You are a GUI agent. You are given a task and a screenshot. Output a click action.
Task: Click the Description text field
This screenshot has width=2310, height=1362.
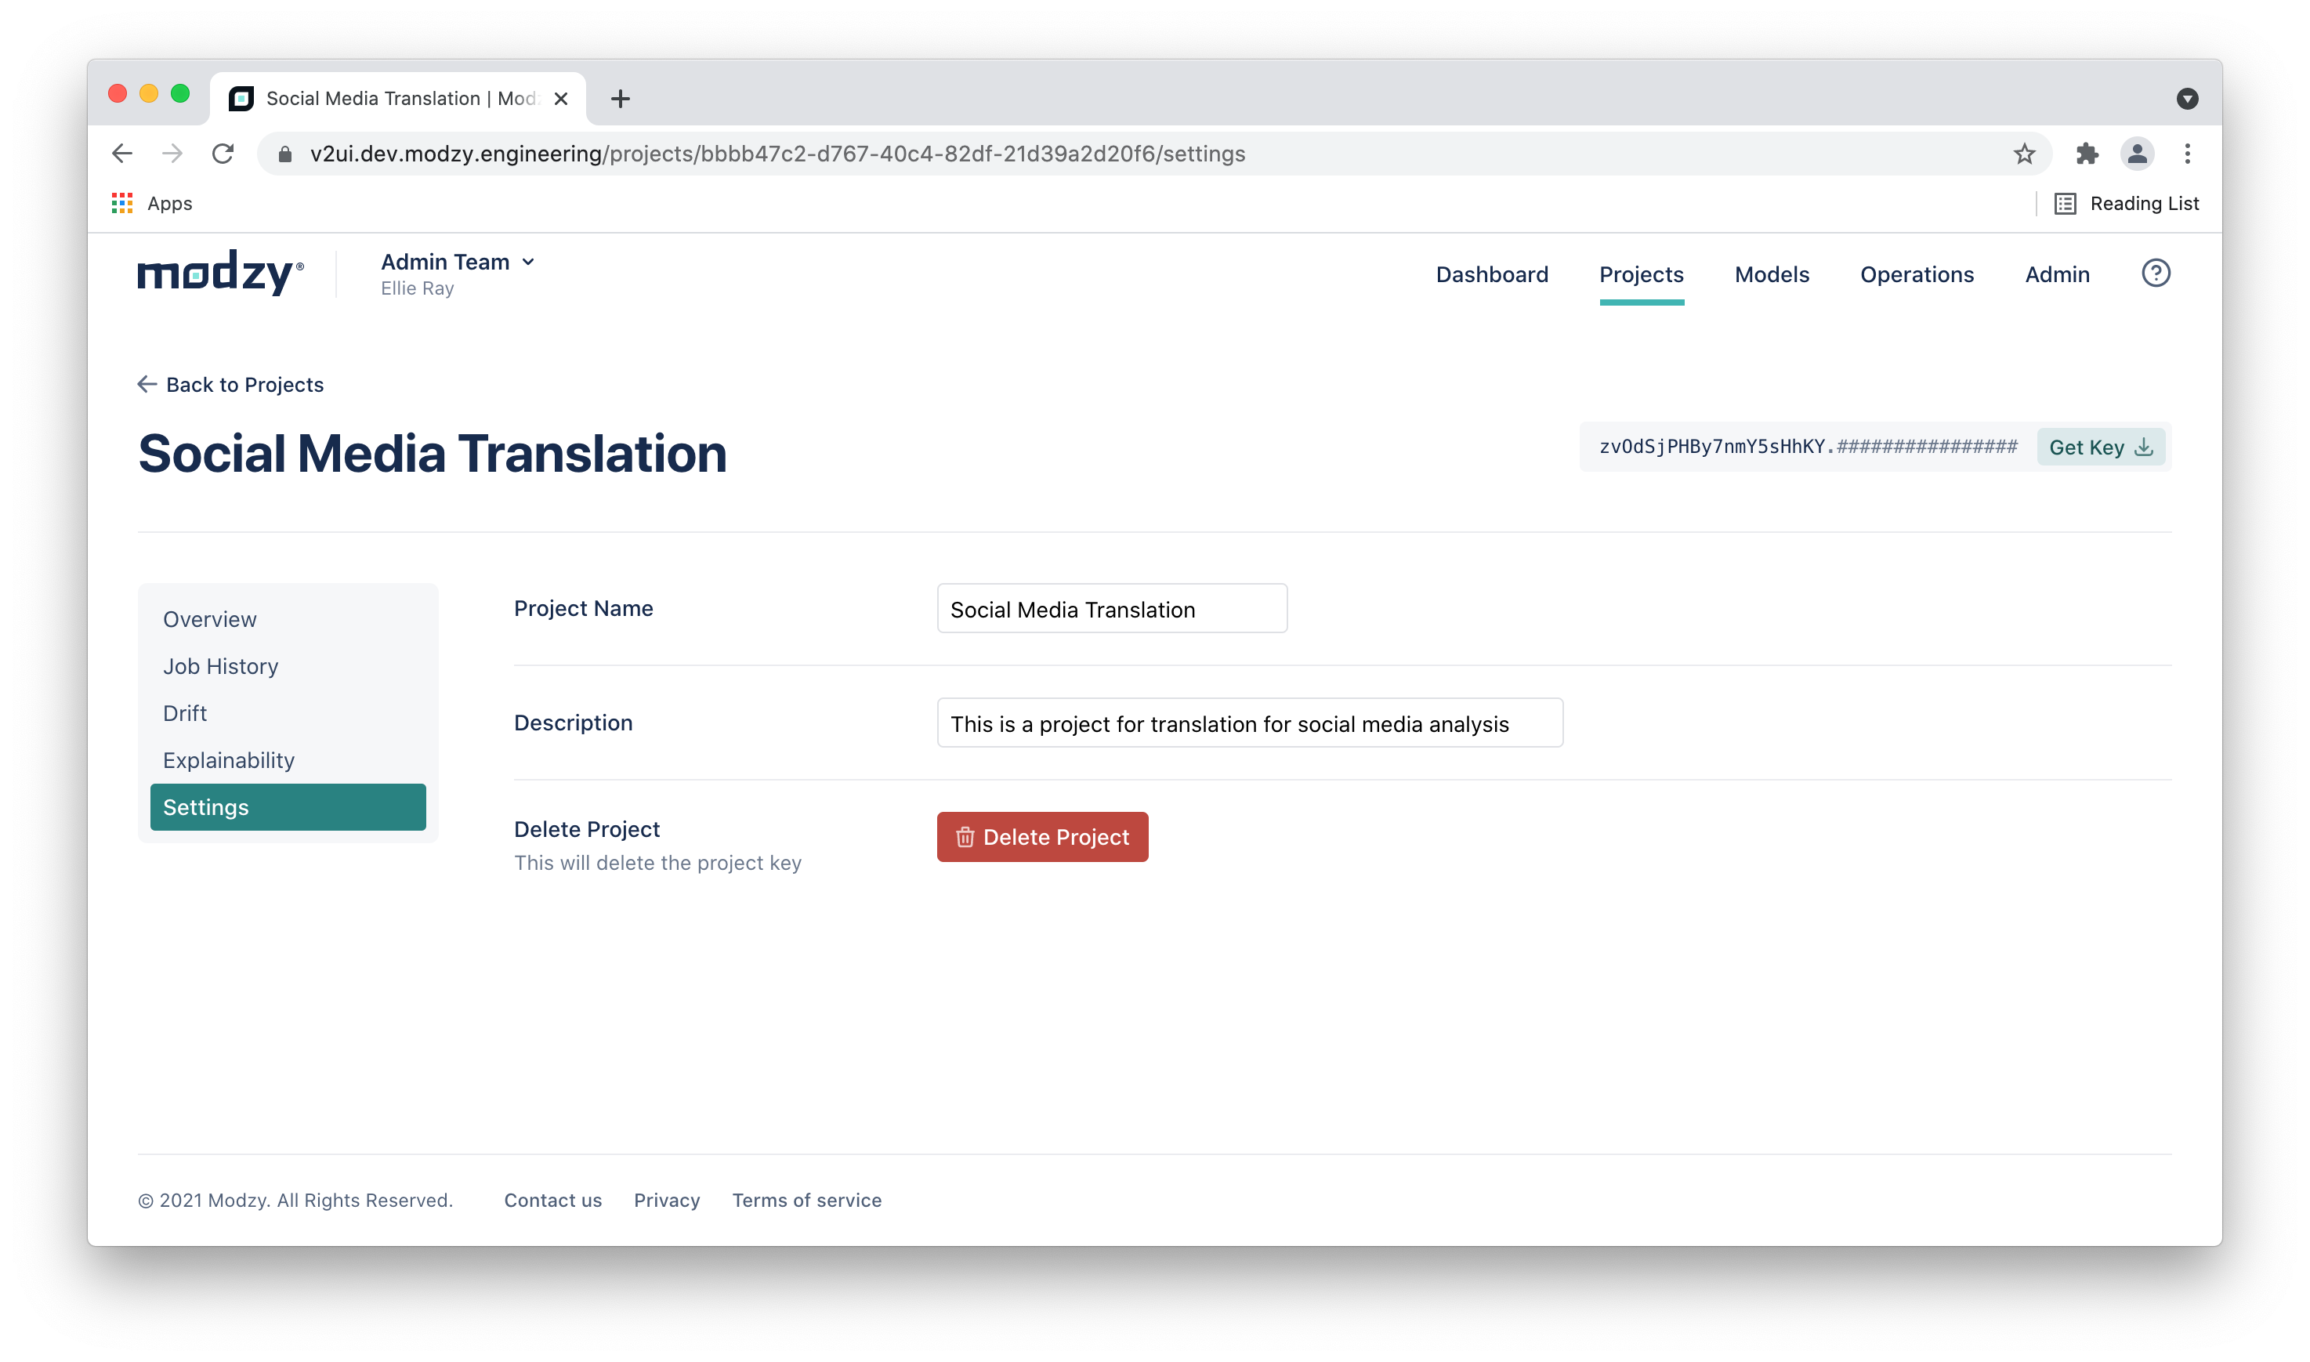[1248, 724]
